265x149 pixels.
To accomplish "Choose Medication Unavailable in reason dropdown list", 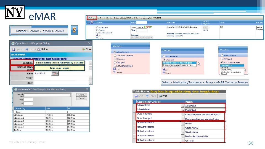I will [x=232, y=72].
